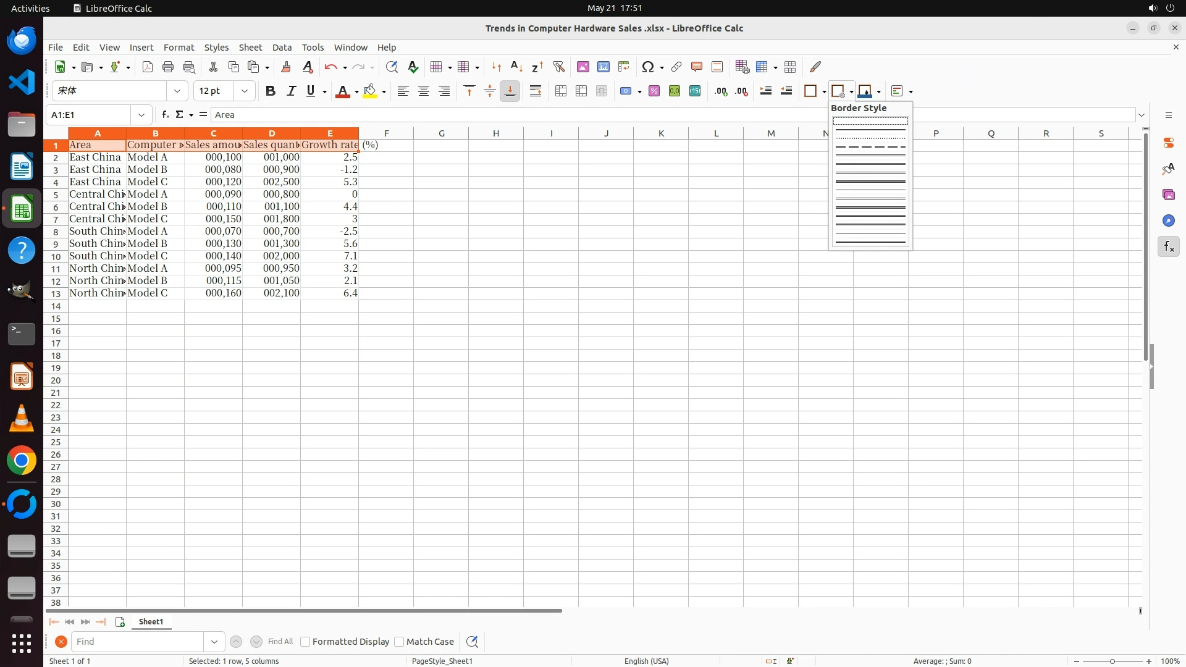1186x667 pixels.
Task: Click the zoom slider in status bar
Action: click(1112, 661)
